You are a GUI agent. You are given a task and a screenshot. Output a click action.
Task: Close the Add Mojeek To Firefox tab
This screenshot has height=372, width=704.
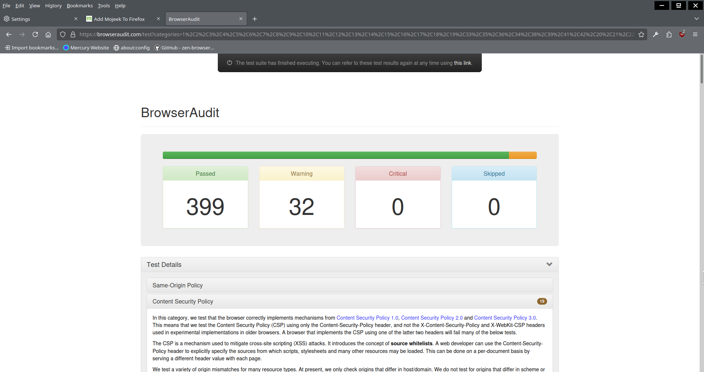tap(158, 19)
